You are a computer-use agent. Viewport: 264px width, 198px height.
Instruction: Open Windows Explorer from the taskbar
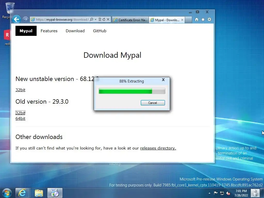point(39,193)
